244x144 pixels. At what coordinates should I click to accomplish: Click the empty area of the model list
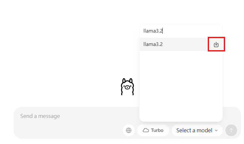coord(181,85)
